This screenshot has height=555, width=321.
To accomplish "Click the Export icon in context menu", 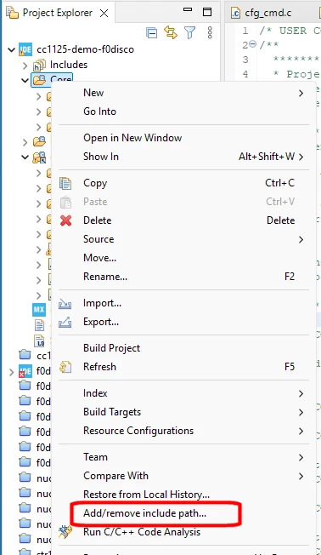I will pyautogui.click(x=65, y=322).
